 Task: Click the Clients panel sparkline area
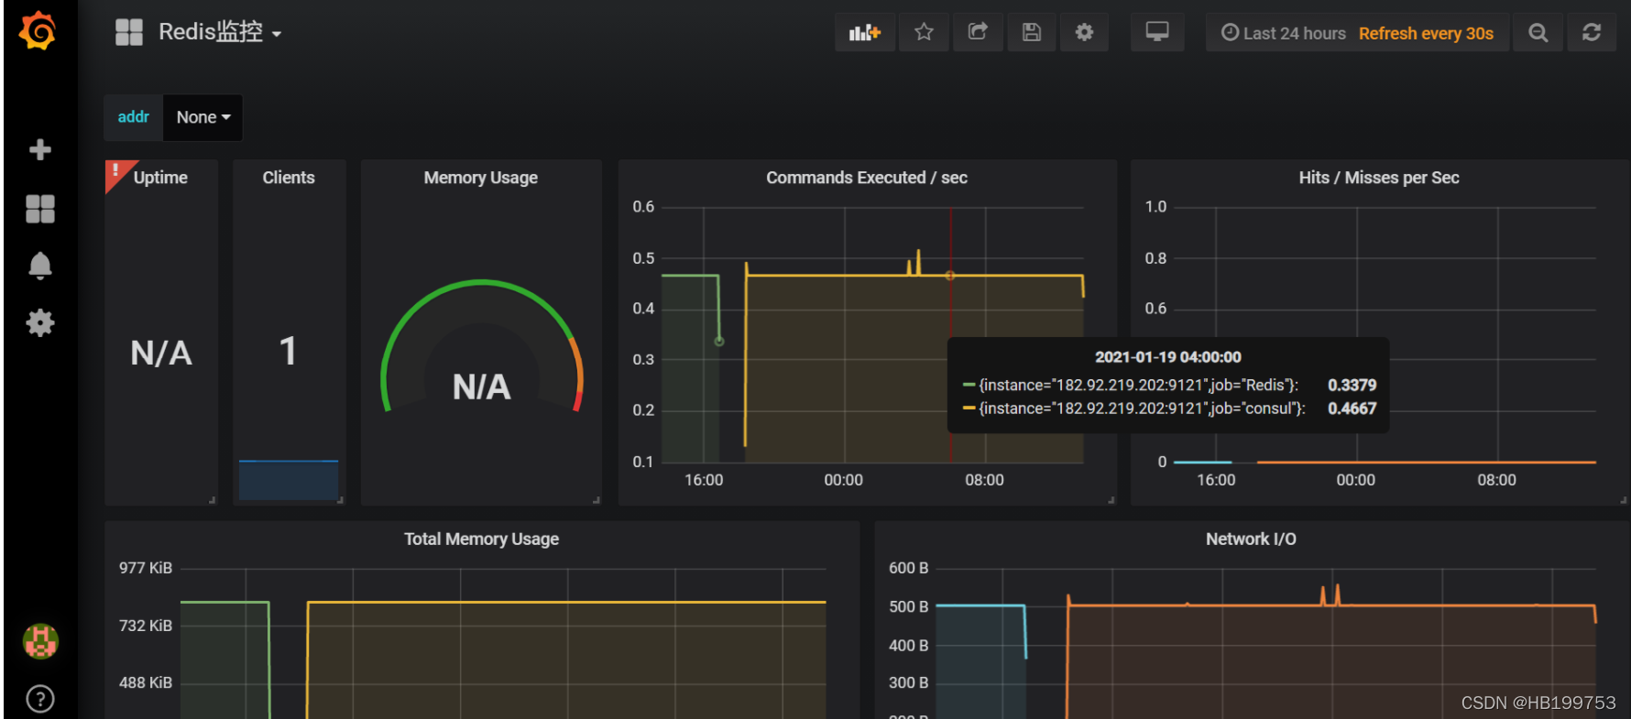289,480
